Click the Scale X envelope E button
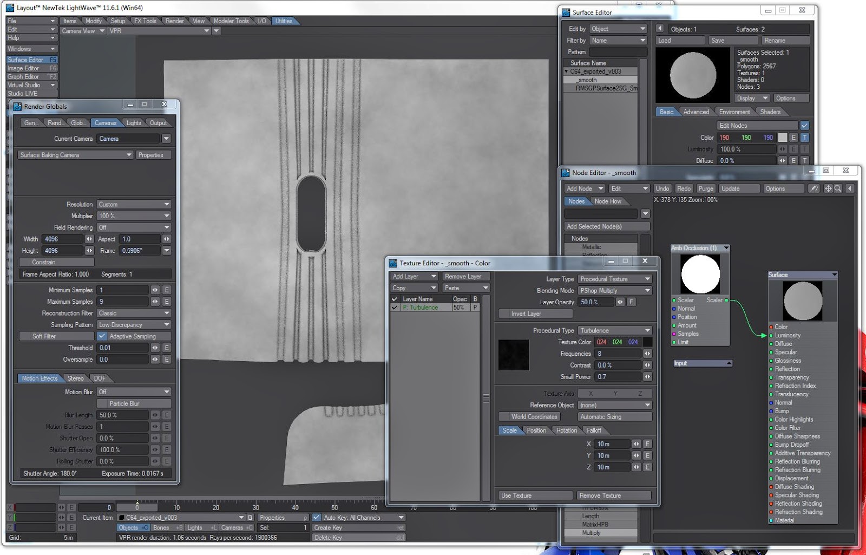Image resolution: width=866 pixels, height=555 pixels. tap(647, 444)
